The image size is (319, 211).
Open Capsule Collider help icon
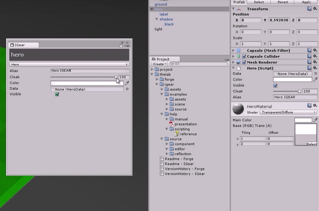pos(309,56)
